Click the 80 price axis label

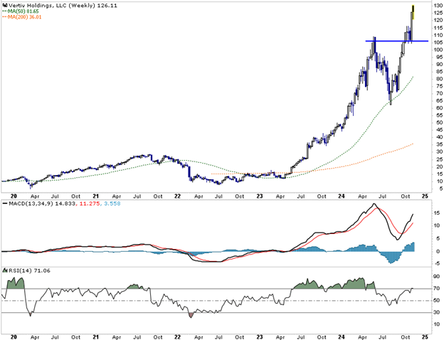tap(438, 79)
